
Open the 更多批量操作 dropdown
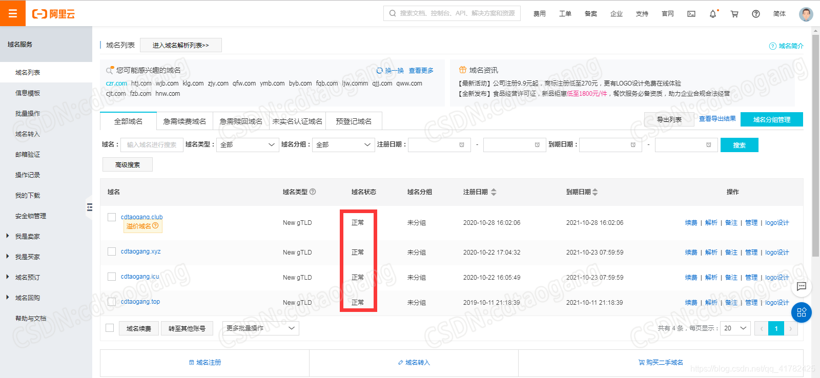pyautogui.click(x=261, y=328)
